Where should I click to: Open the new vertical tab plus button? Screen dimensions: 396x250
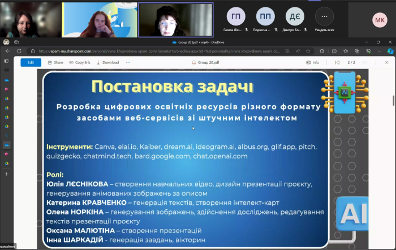point(7,174)
